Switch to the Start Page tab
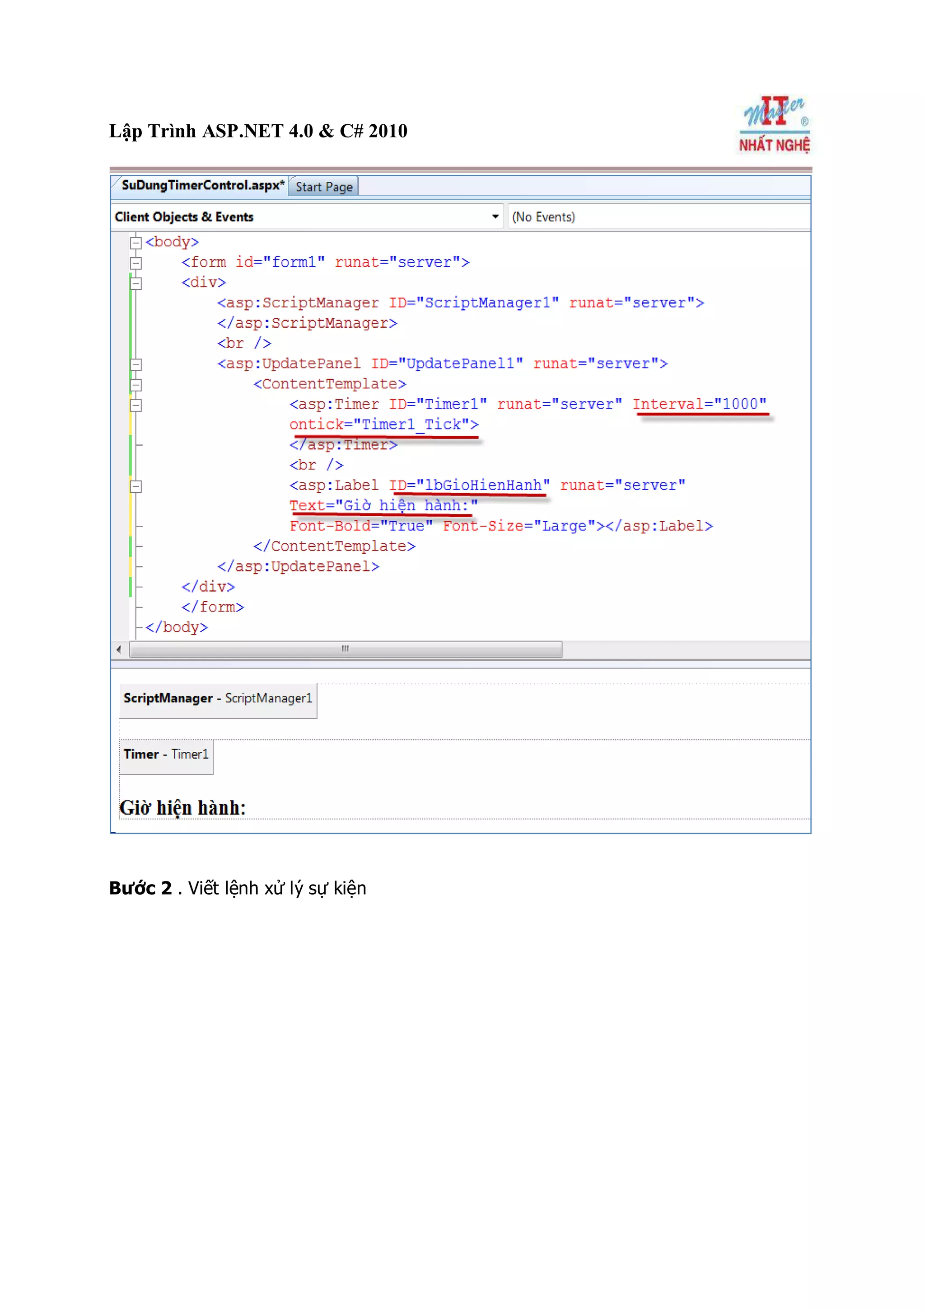925x1310 pixels. tap(324, 187)
